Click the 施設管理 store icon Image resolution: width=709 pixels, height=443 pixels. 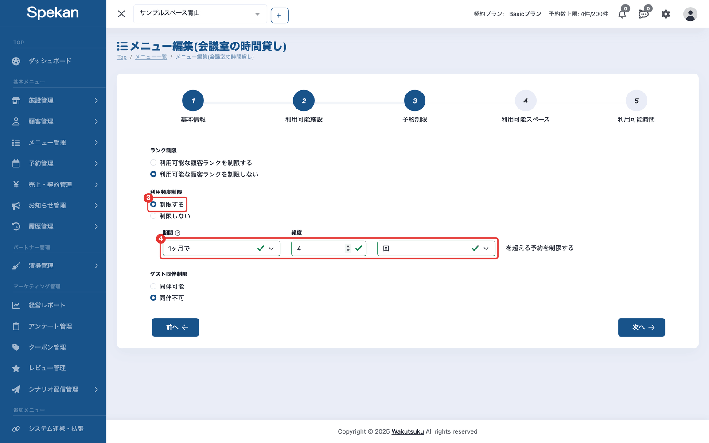click(16, 101)
